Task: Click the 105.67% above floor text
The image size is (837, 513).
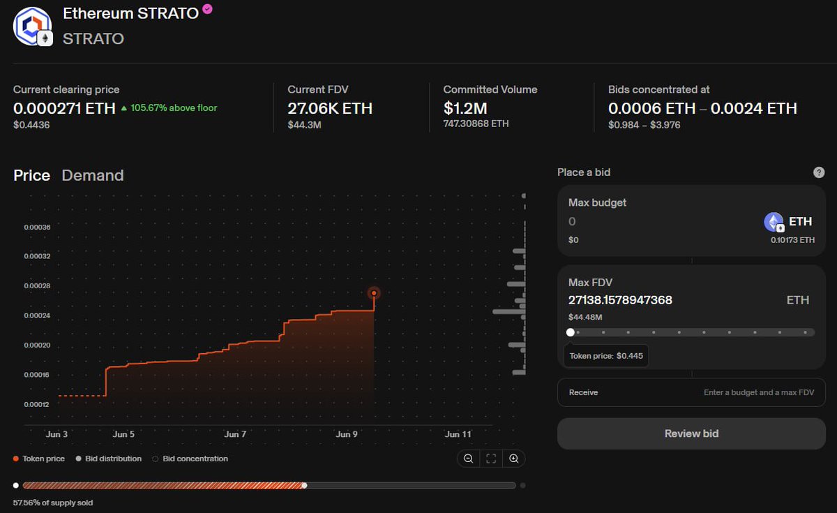Action: [x=174, y=108]
